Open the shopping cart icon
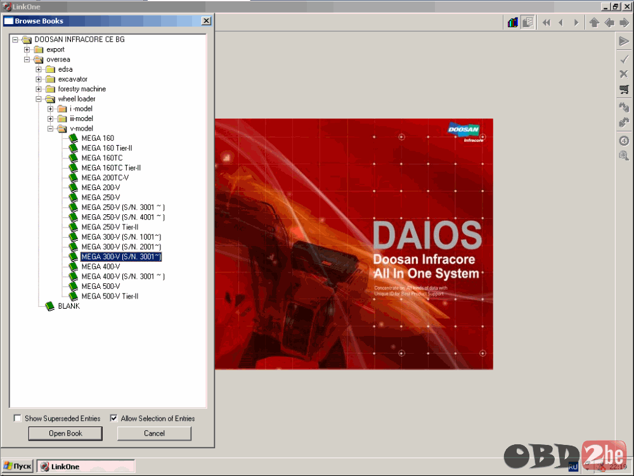This screenshot has width=634, height=476. tap(624, 89)
